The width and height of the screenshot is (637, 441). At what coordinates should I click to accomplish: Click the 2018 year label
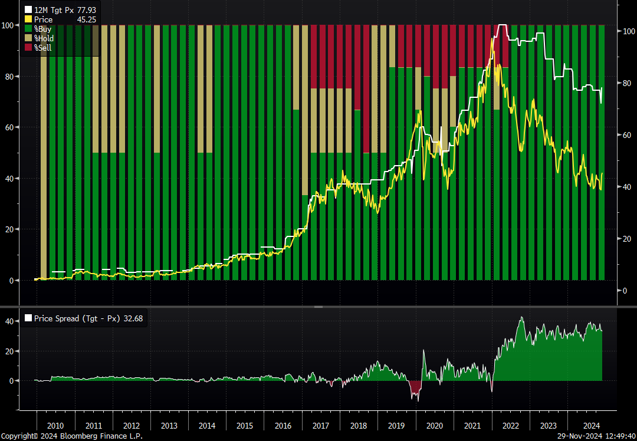tap(359, 426)
